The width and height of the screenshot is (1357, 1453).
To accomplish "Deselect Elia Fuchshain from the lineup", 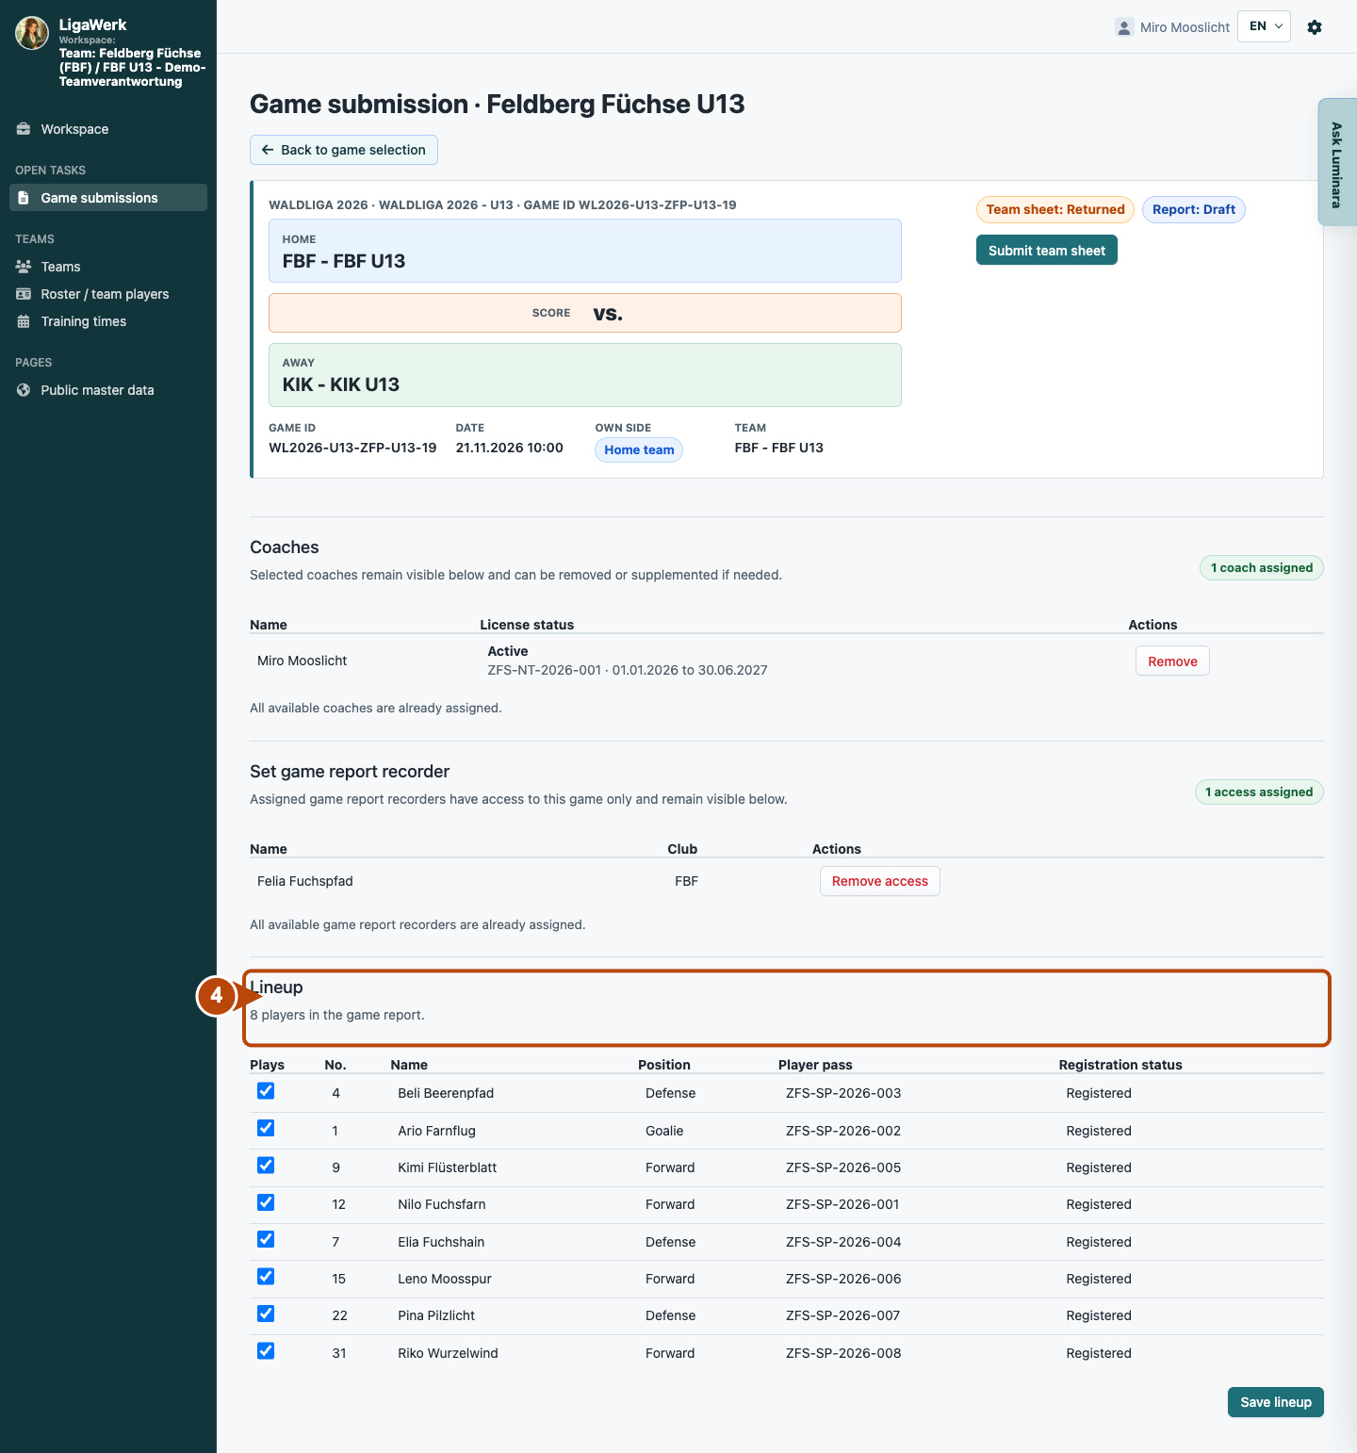I will pyautogui.click(x=266, y=1239).
